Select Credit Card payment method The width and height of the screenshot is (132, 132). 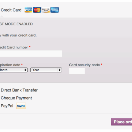(11, 10)
